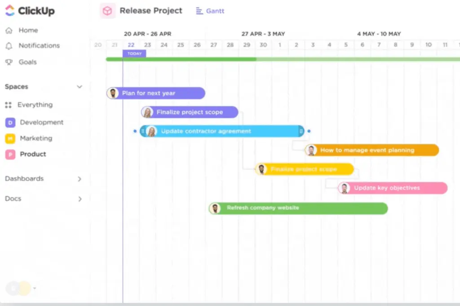Viewport: 460px width, 306px height.
Task: Open Dashboards in the sidebar
Action: point(24,178)
